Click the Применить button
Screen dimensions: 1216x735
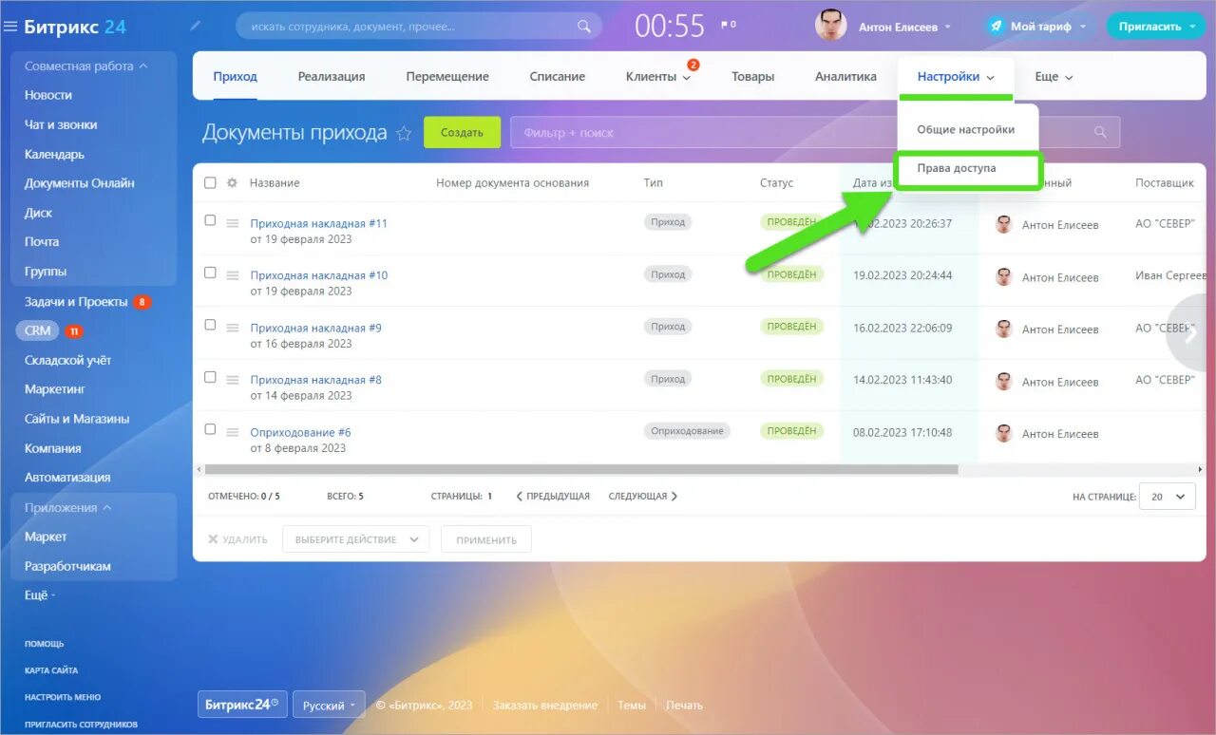(x=486, y=539)
